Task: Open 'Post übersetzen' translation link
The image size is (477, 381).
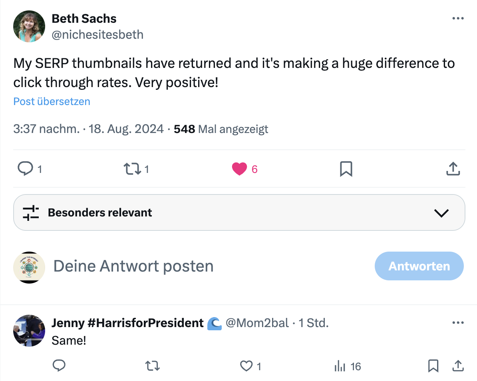Action: click(x=52, y=101)
